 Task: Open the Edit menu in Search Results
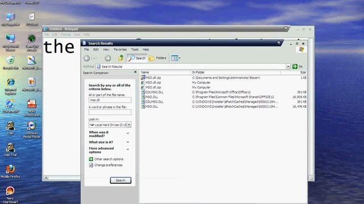point(96,49)
